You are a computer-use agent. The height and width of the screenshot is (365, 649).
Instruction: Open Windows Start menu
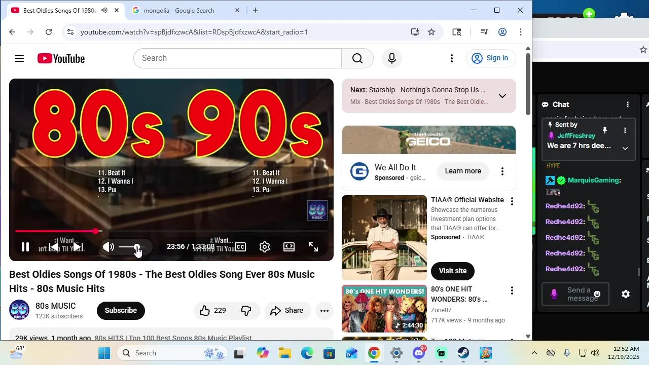click(x=104, y=353)
